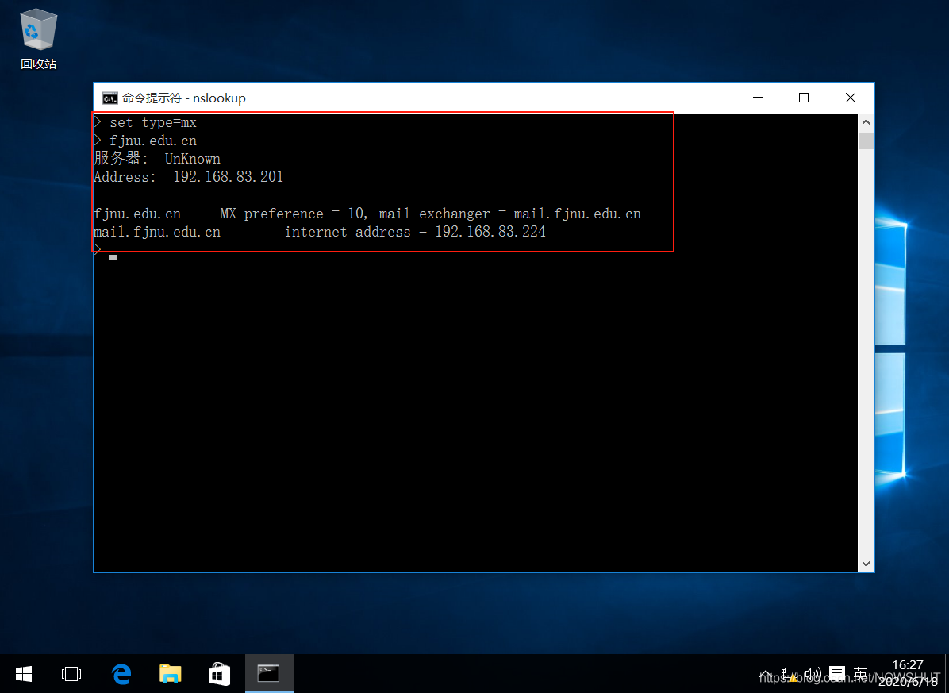Viewport: 949px width, 693px height.
Task: Click the scrollbar down arrow in console
Action: tap(866, 563)
